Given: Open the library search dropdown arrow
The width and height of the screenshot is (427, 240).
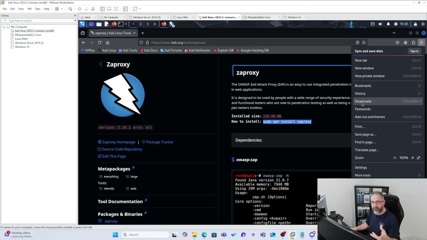Looking at the screenshot, I should [x=75, y=21].
